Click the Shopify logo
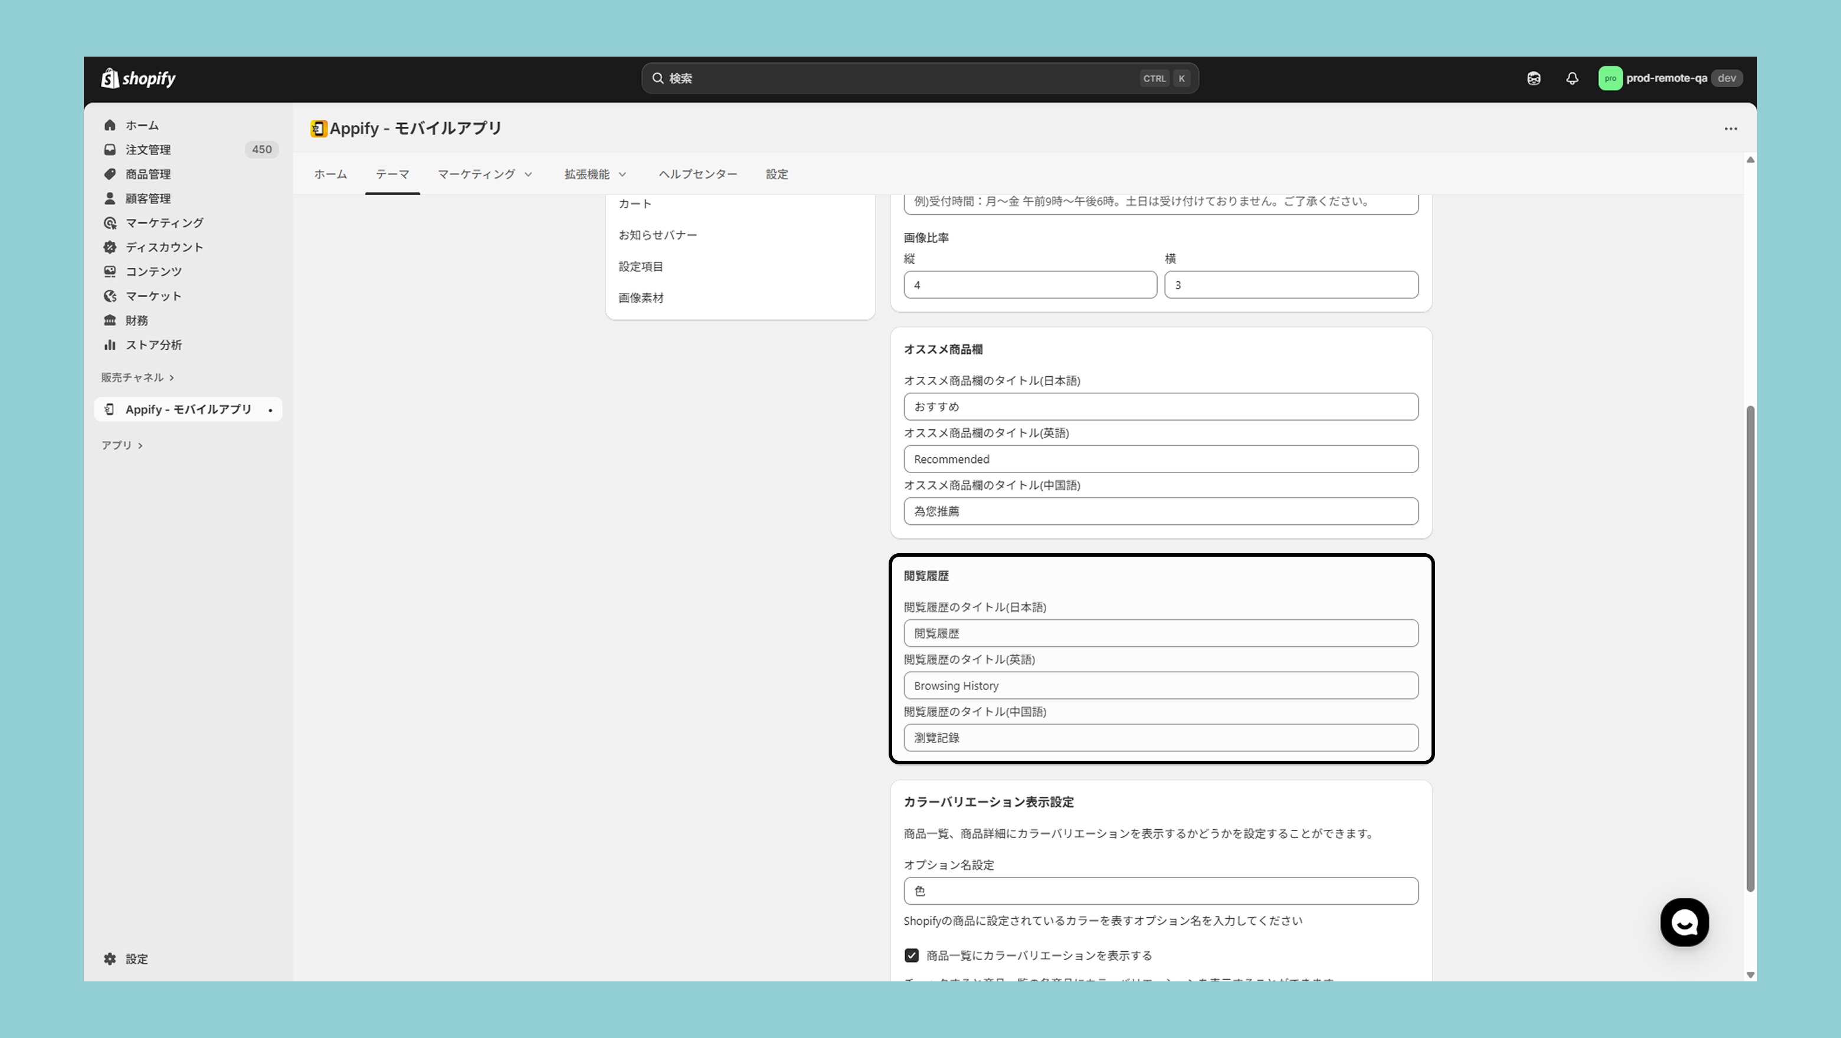 tap(139, 78)
